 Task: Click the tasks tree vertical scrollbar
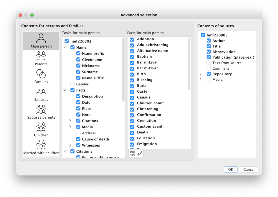click(x=123, y=70)
